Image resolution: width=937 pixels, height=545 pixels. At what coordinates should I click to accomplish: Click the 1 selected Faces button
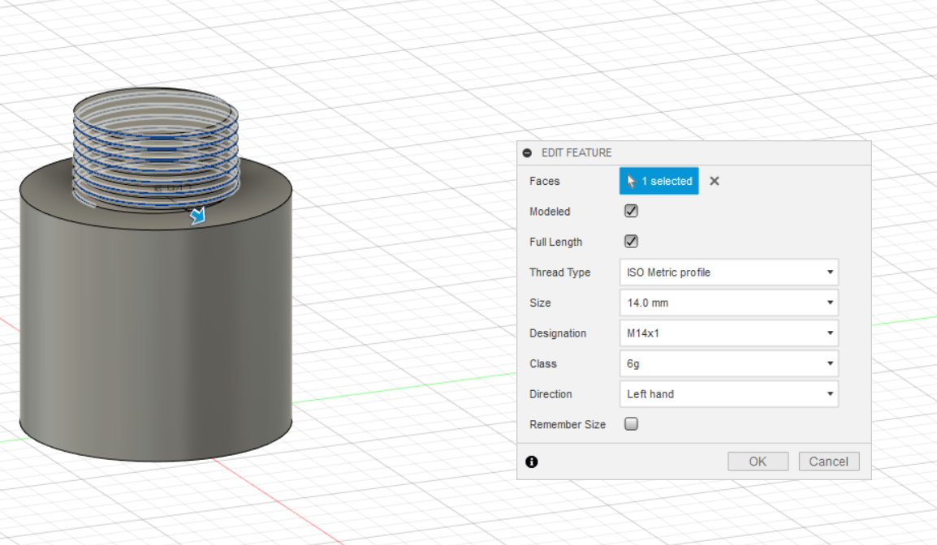[x=659, y=181]
